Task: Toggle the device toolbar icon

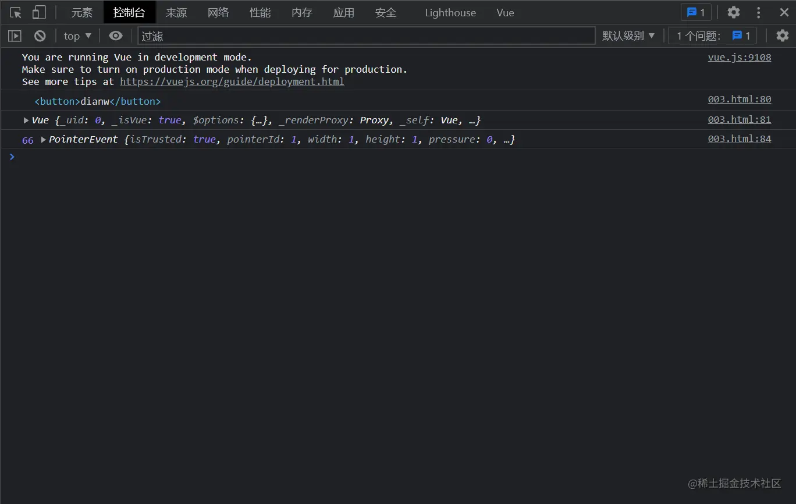Action: pyautogui.click(x=39, y=12)
